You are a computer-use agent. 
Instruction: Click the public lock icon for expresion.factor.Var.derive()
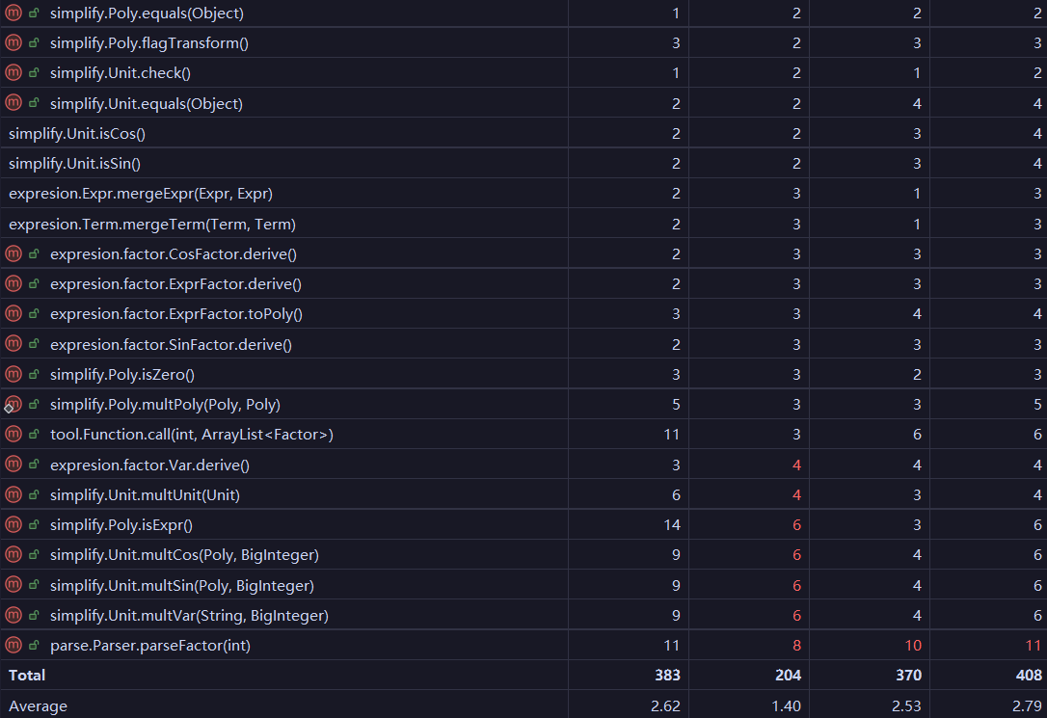tap(35, 465)
